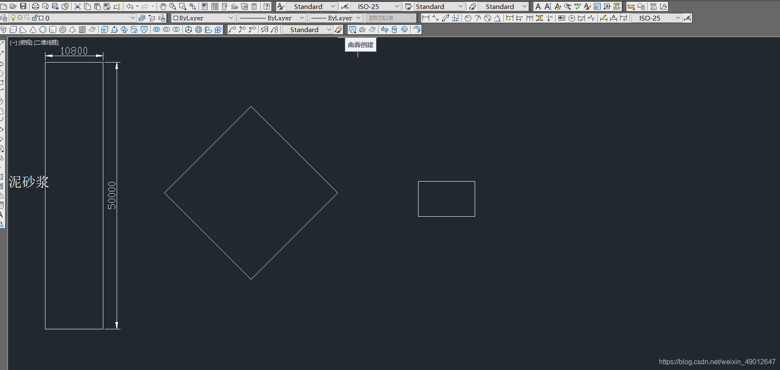Open the ByLayer color dropdown
780x370 pixels.
tap(231, 18)
